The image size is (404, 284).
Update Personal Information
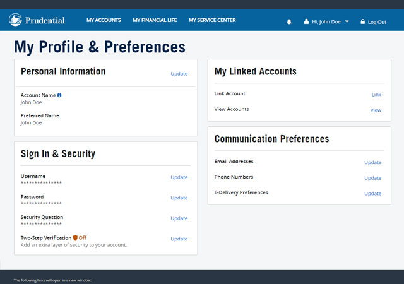pyautogui.click(x=179, y=74)
